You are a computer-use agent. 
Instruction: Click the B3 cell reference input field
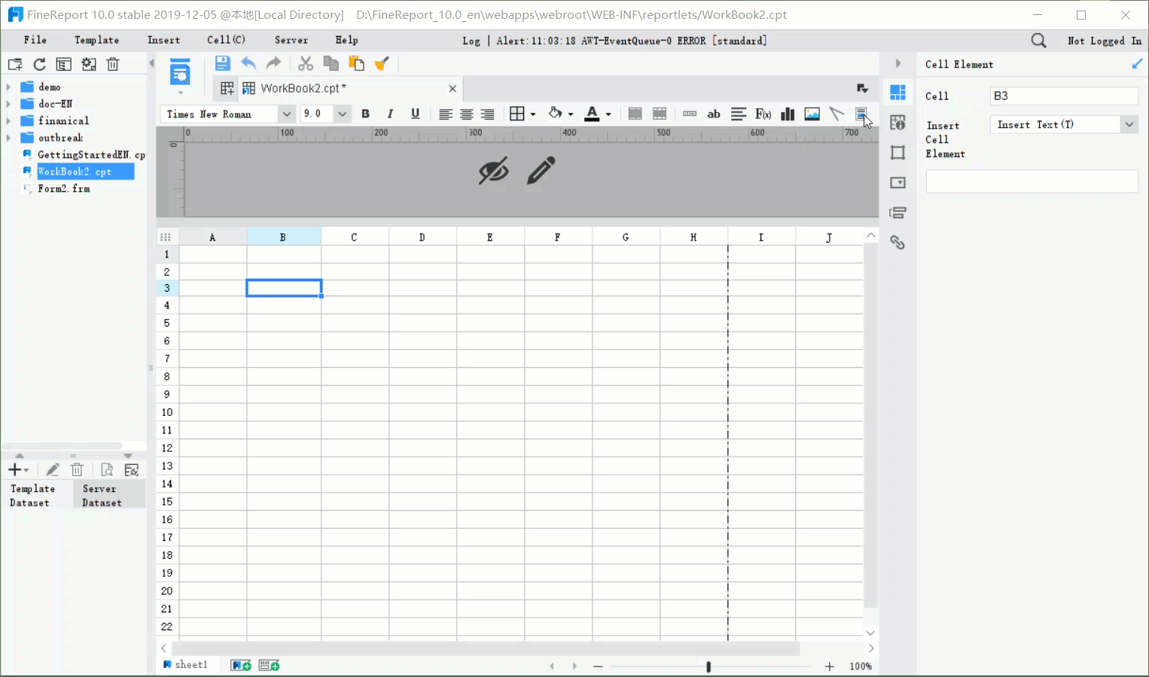click(x=1064, y=96)
